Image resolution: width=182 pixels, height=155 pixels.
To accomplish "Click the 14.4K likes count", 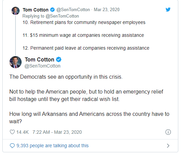I will point(22,132).
